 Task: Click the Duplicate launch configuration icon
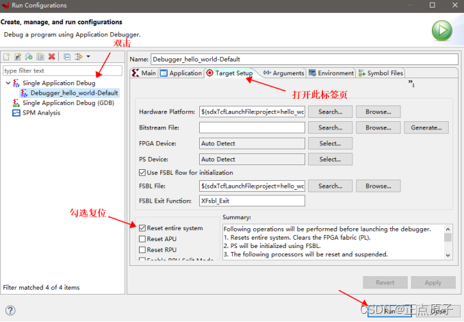(40, 56)
